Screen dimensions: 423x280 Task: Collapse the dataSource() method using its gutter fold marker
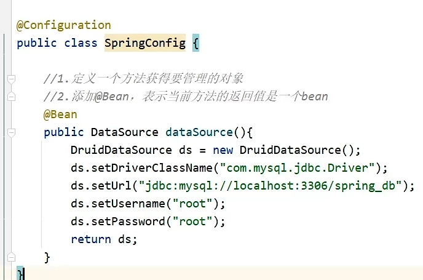point(10,132)
